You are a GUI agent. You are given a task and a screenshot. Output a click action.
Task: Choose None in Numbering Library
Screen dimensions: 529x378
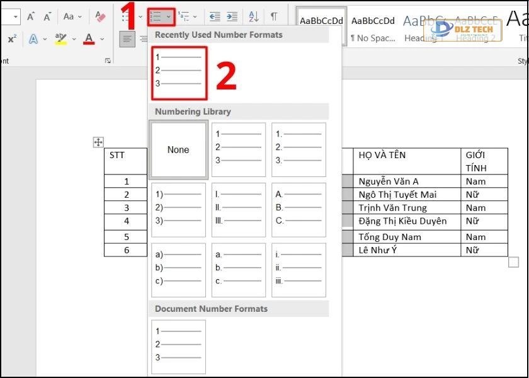(178, 150)
